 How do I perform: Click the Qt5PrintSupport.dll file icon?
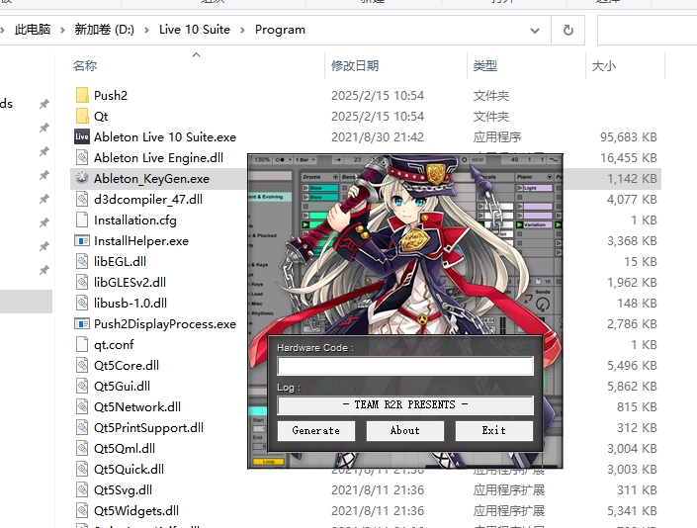[x=82, y=427]
